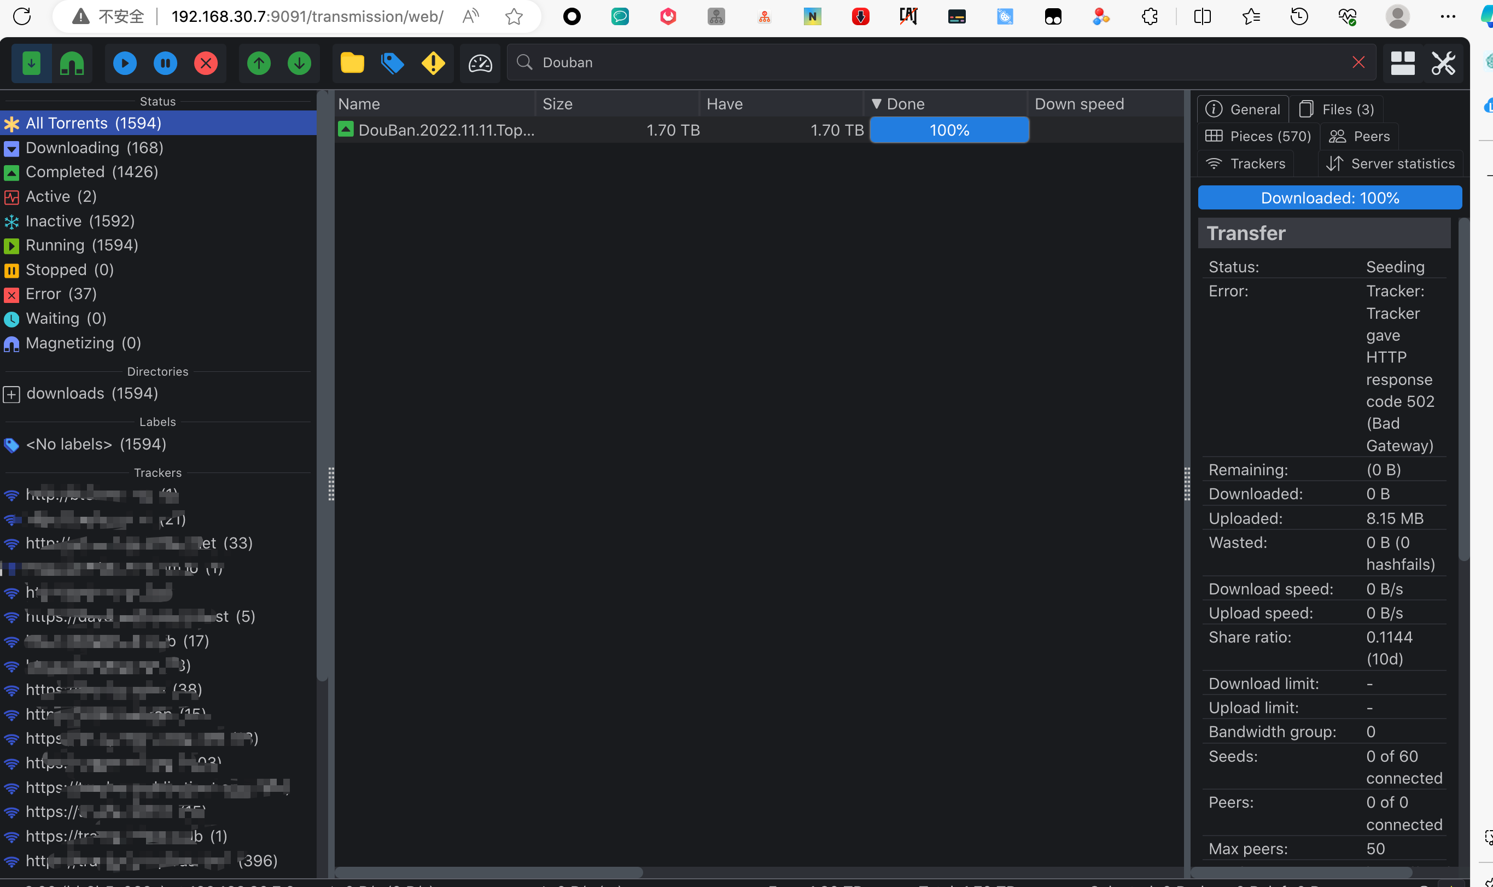Switch to Pieces (570) tab
Screen dimensions: 1493x887
1258,136
